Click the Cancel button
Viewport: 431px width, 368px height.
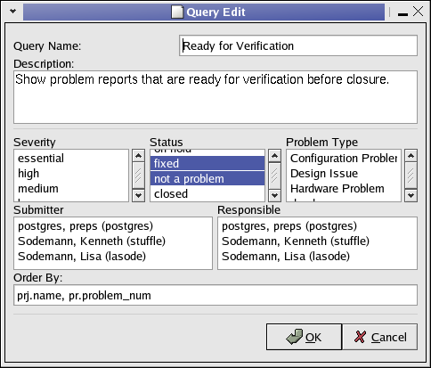click(x=380, y=337)
